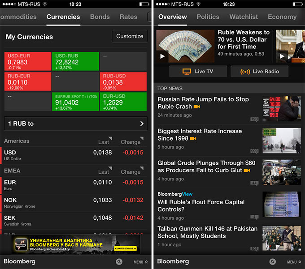305x269 pixels.
Task: Tap the BloombergView label
Action: click(175, 194)
